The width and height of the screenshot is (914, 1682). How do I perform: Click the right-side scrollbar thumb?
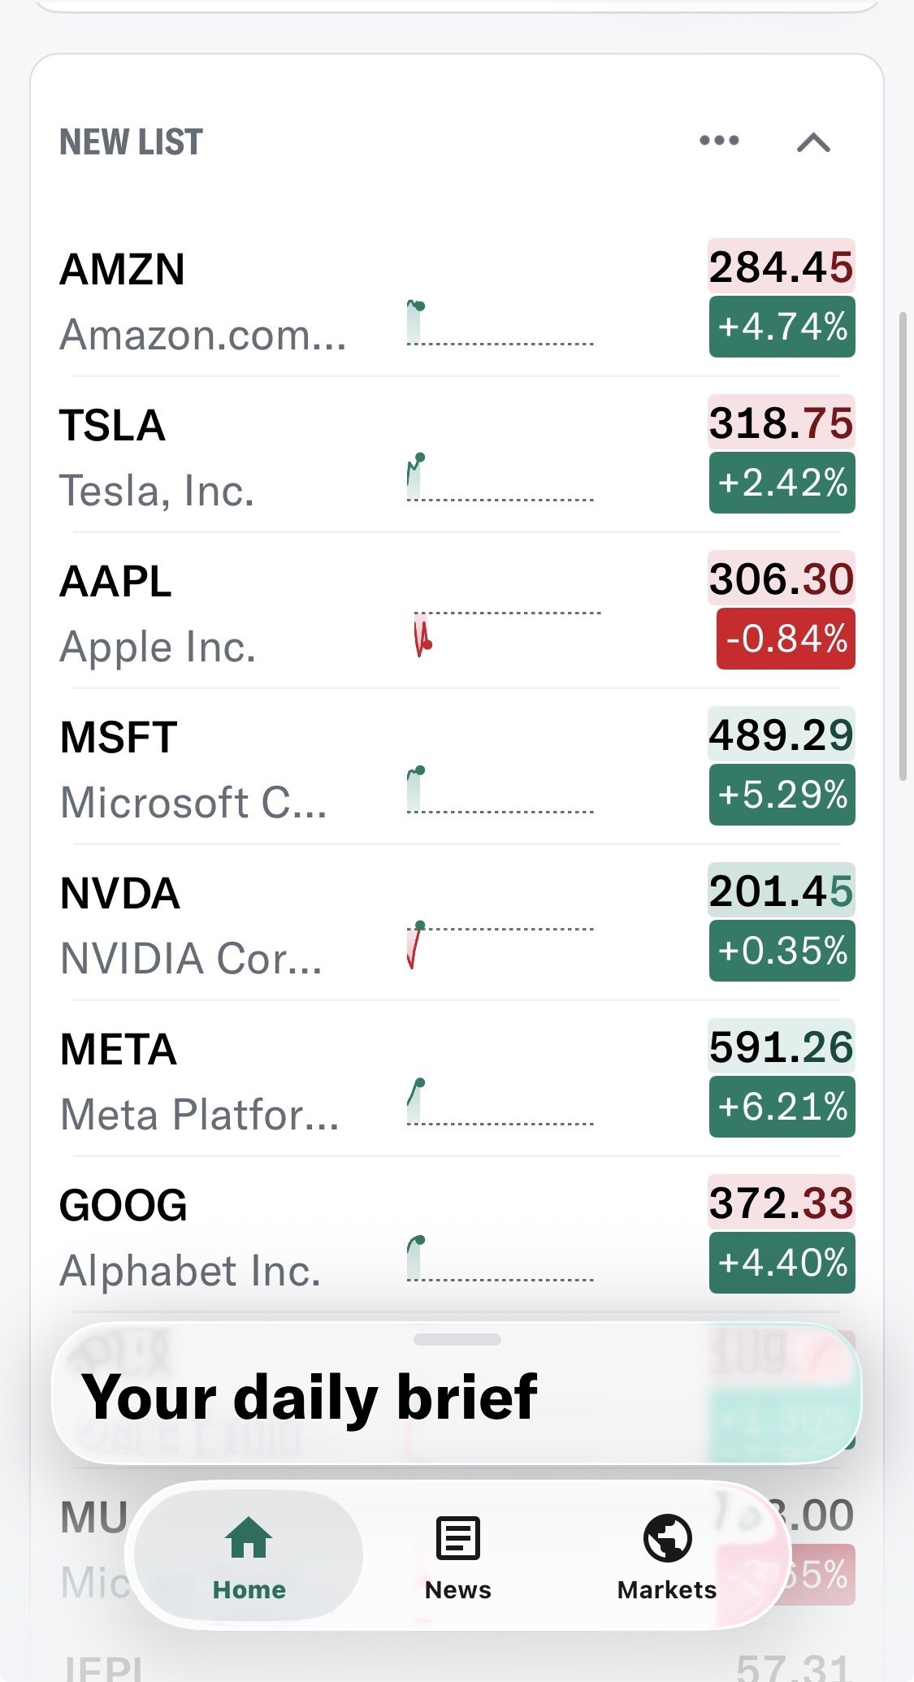coord(903,546)
